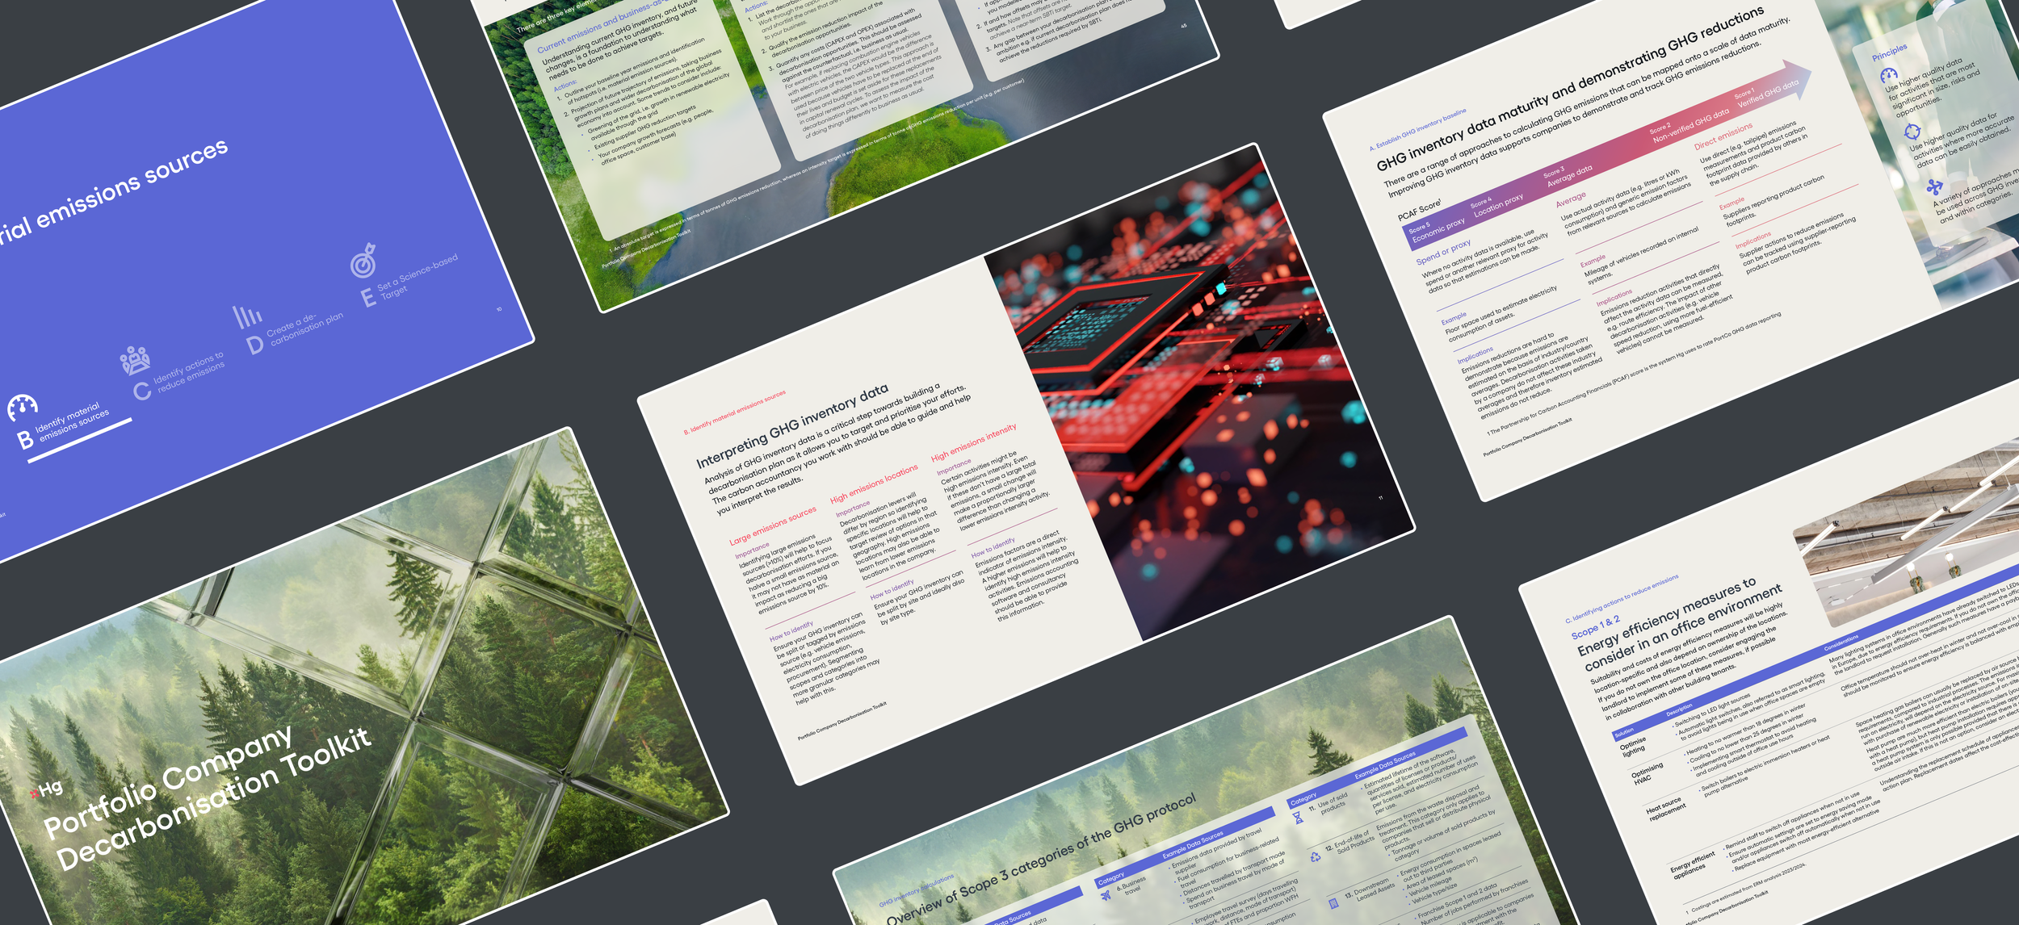Screen dimensions: 2019x925
Task: Click the bar chart icon above step D
Action: (246, 316)
